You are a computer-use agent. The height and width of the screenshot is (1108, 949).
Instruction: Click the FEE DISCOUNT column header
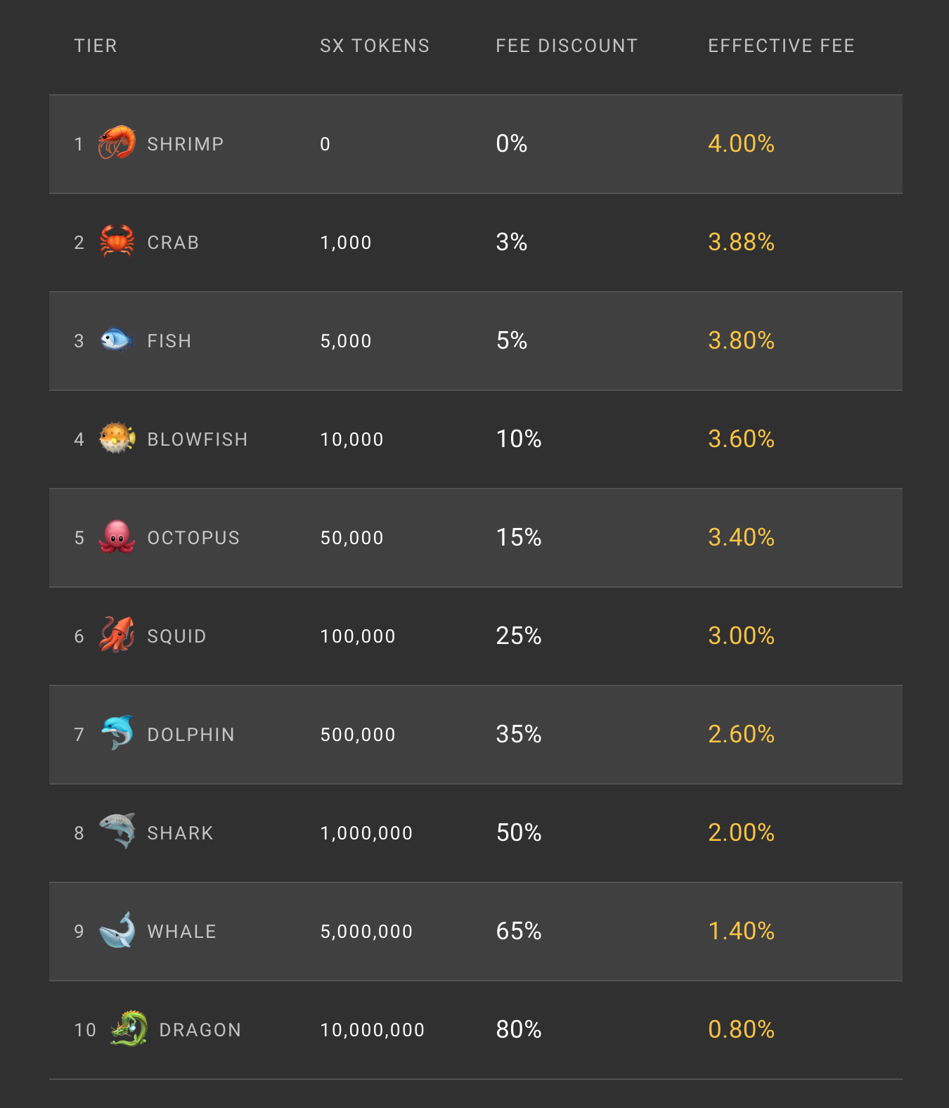tap(567, 46)
